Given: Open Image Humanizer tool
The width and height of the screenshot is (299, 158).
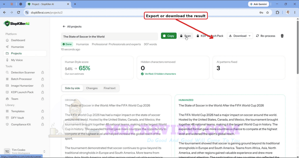Looking at the screenshot, I should point(22,86).
